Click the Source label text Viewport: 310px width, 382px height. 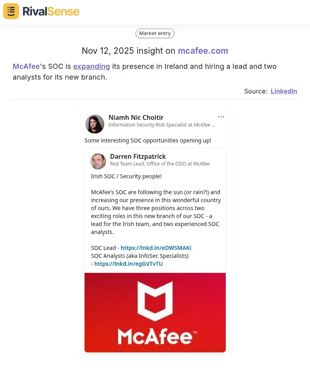(255, 91)
